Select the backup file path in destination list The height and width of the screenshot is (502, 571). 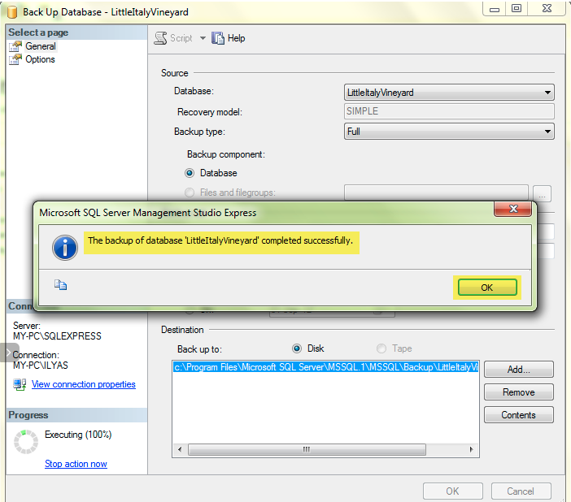[x=325, y=367]
